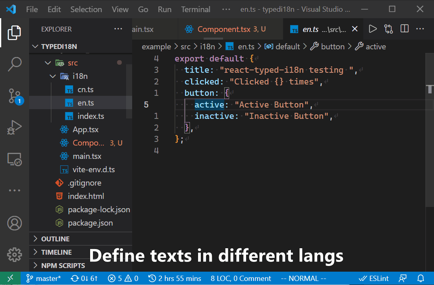Open the Search view in activity bar
Screen dimensions: 434x285
(x=15, y=63)
